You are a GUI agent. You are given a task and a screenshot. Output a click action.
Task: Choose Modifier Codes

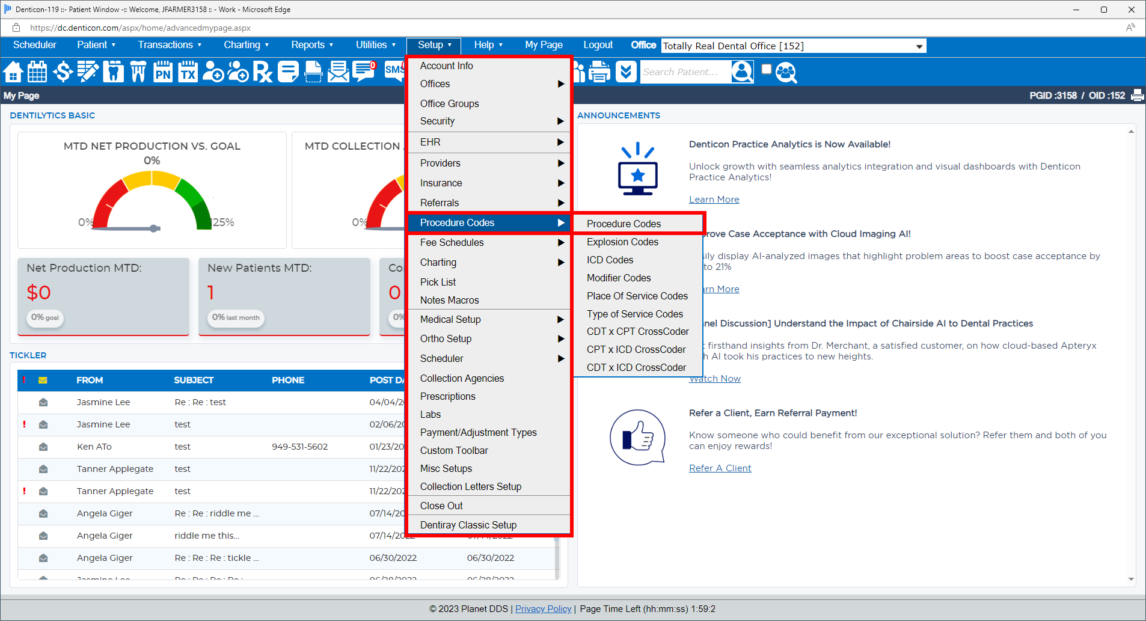(638, 278)
